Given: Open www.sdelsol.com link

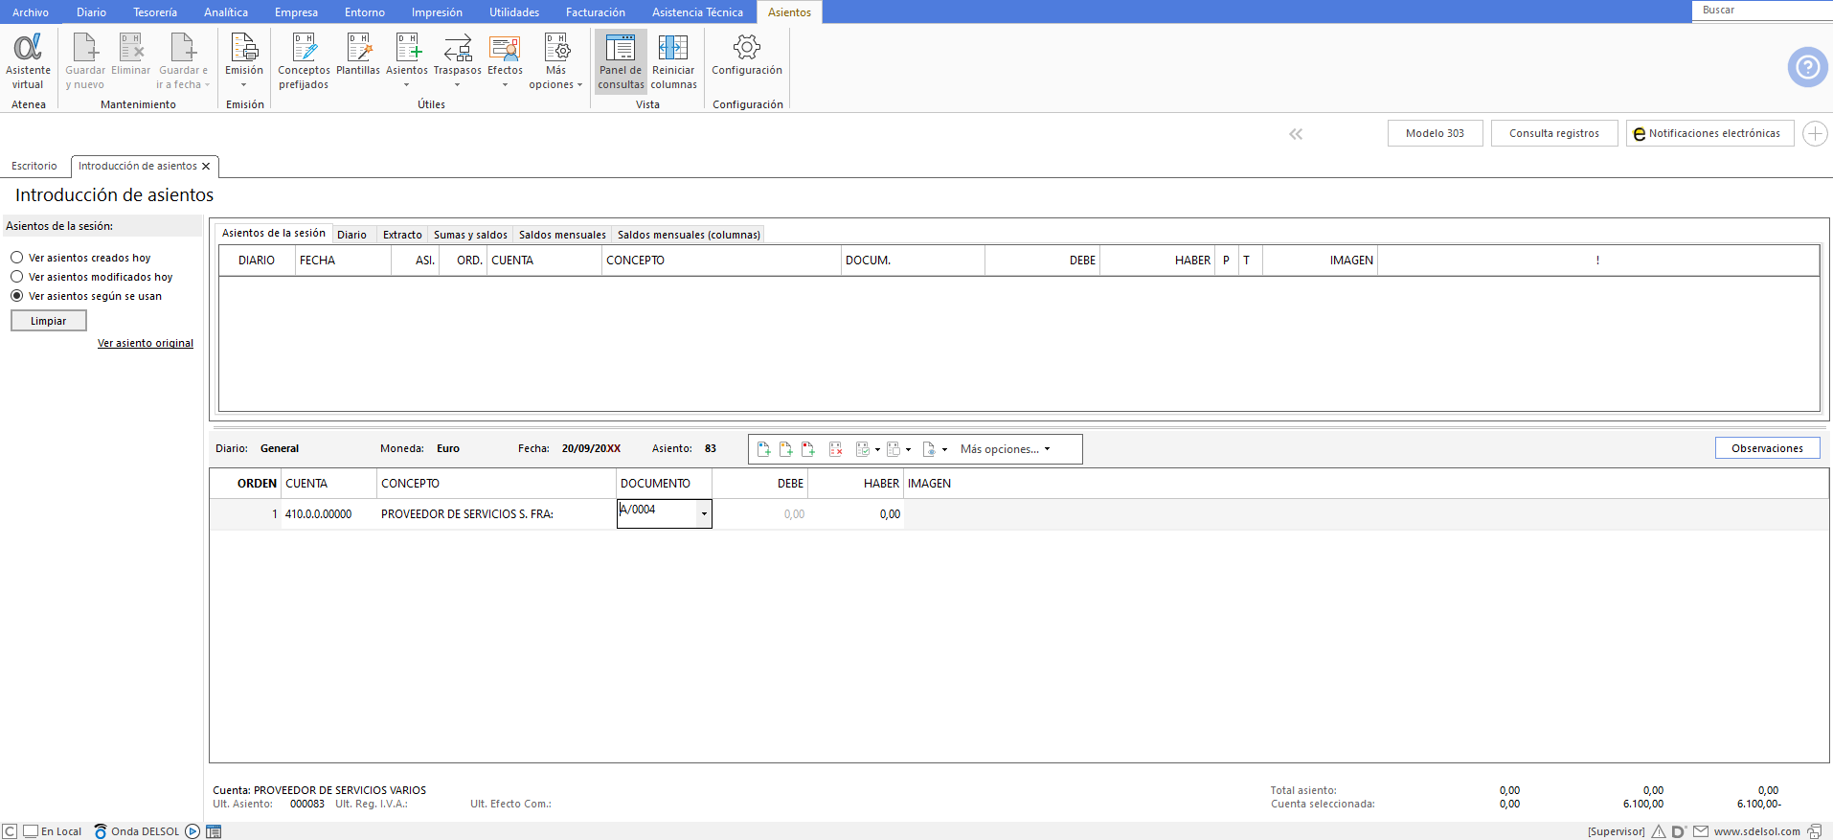Looking at the screenshot, I should [1757, 831].
